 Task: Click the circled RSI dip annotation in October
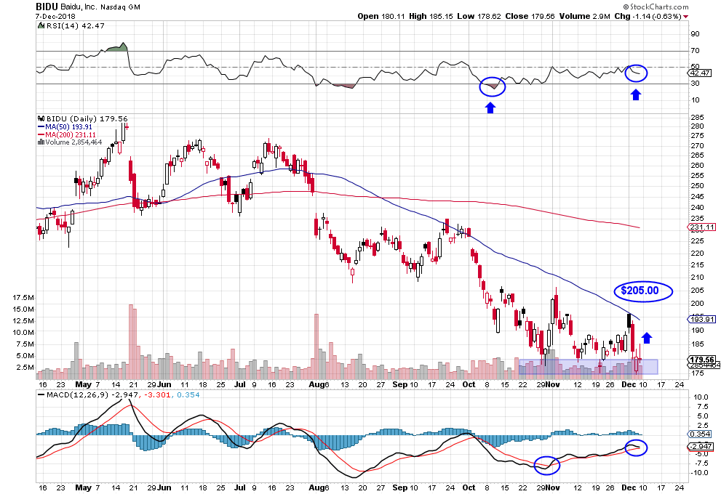[x=492, y=87]
